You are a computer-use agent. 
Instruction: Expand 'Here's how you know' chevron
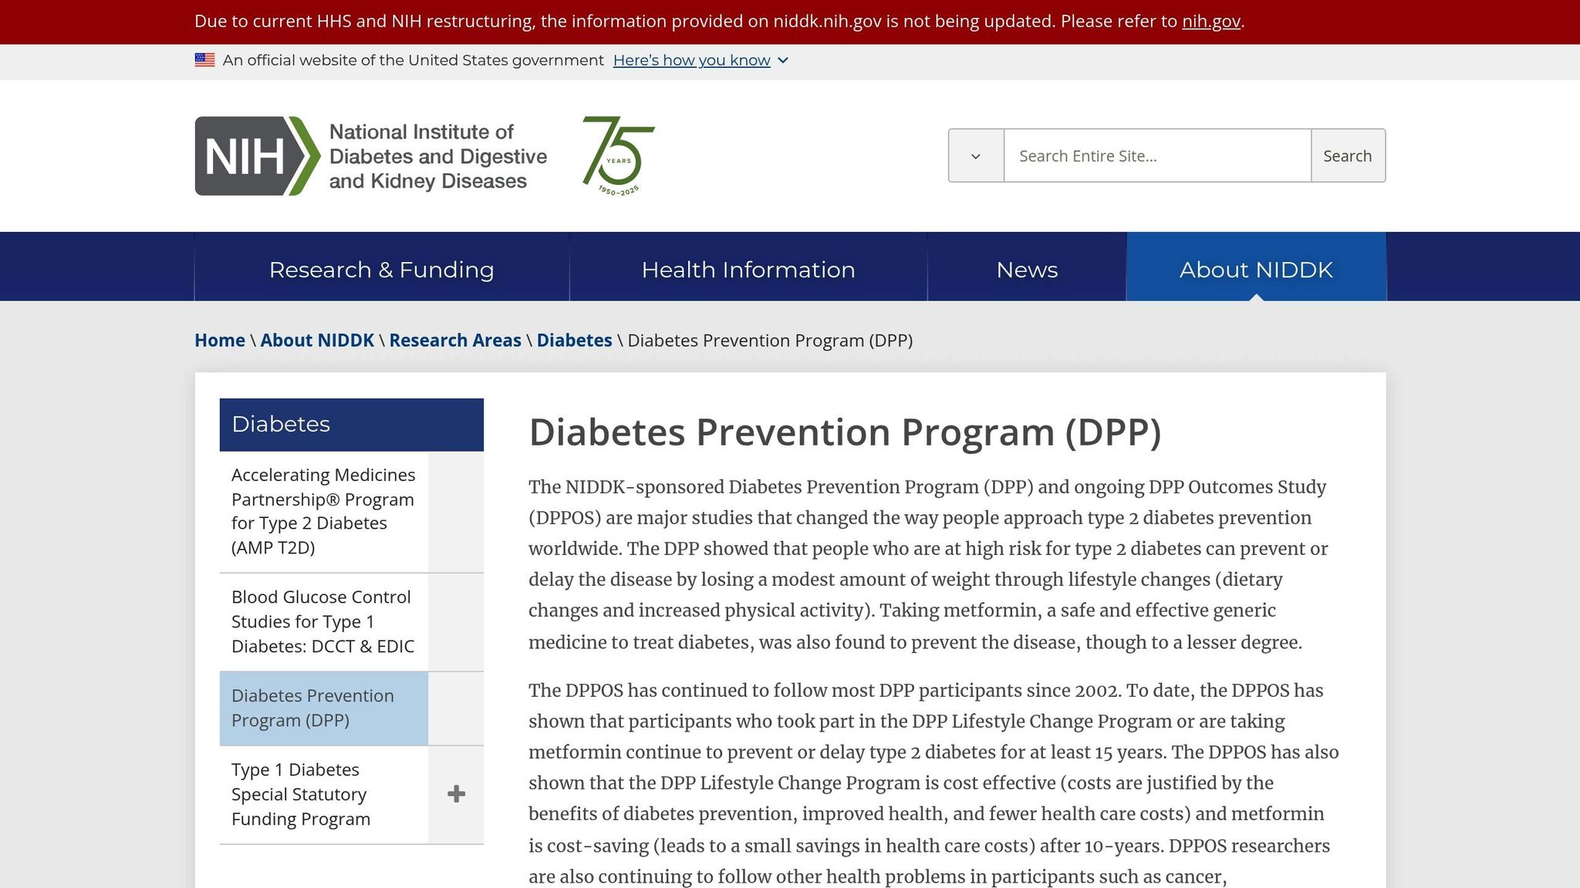pyautogui.click(x=783, y=60)
